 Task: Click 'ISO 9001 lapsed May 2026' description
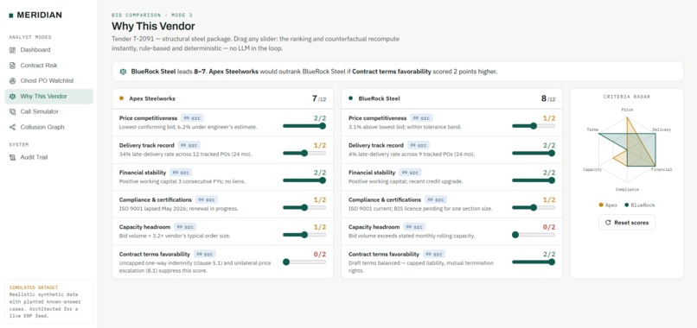click(x=179, y=209)
